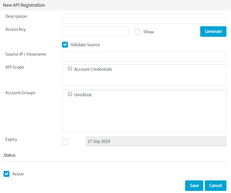Focus the Access Key input box

(96, 32)
